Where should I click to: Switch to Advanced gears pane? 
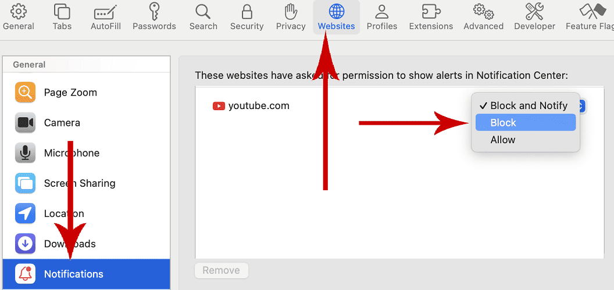(x=483, y=17)
